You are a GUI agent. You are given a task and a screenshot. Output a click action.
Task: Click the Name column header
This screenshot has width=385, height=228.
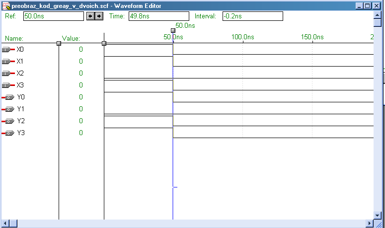point(14,39)
